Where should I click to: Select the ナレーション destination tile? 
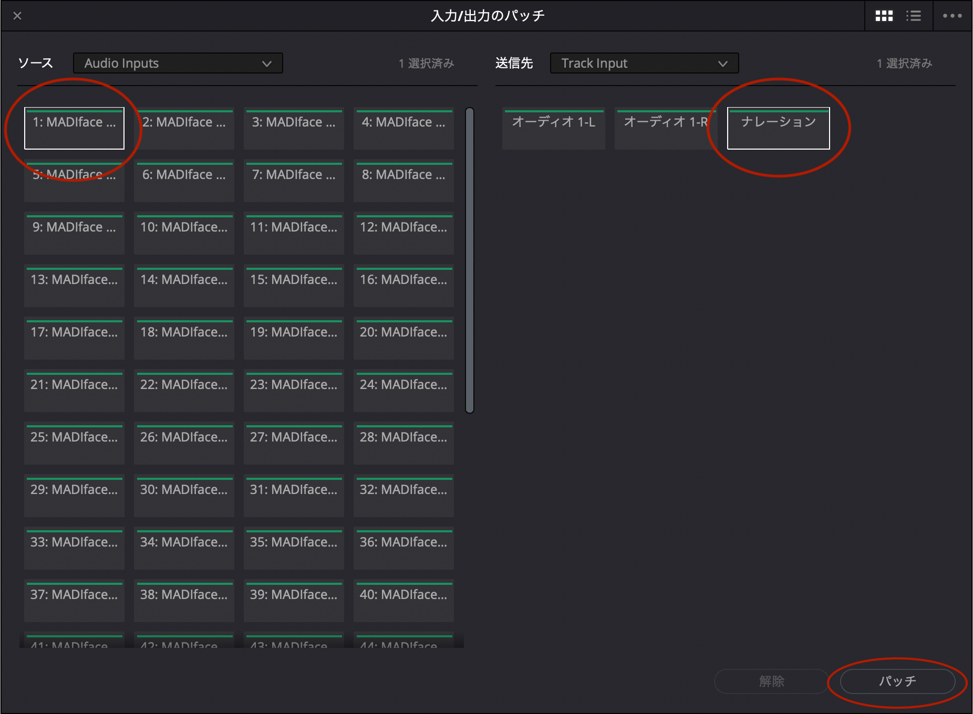(778, 128)
